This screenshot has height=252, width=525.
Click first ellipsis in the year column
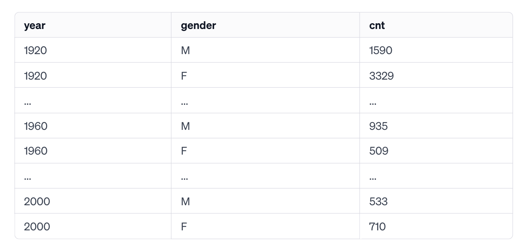[x=27, y=103]
